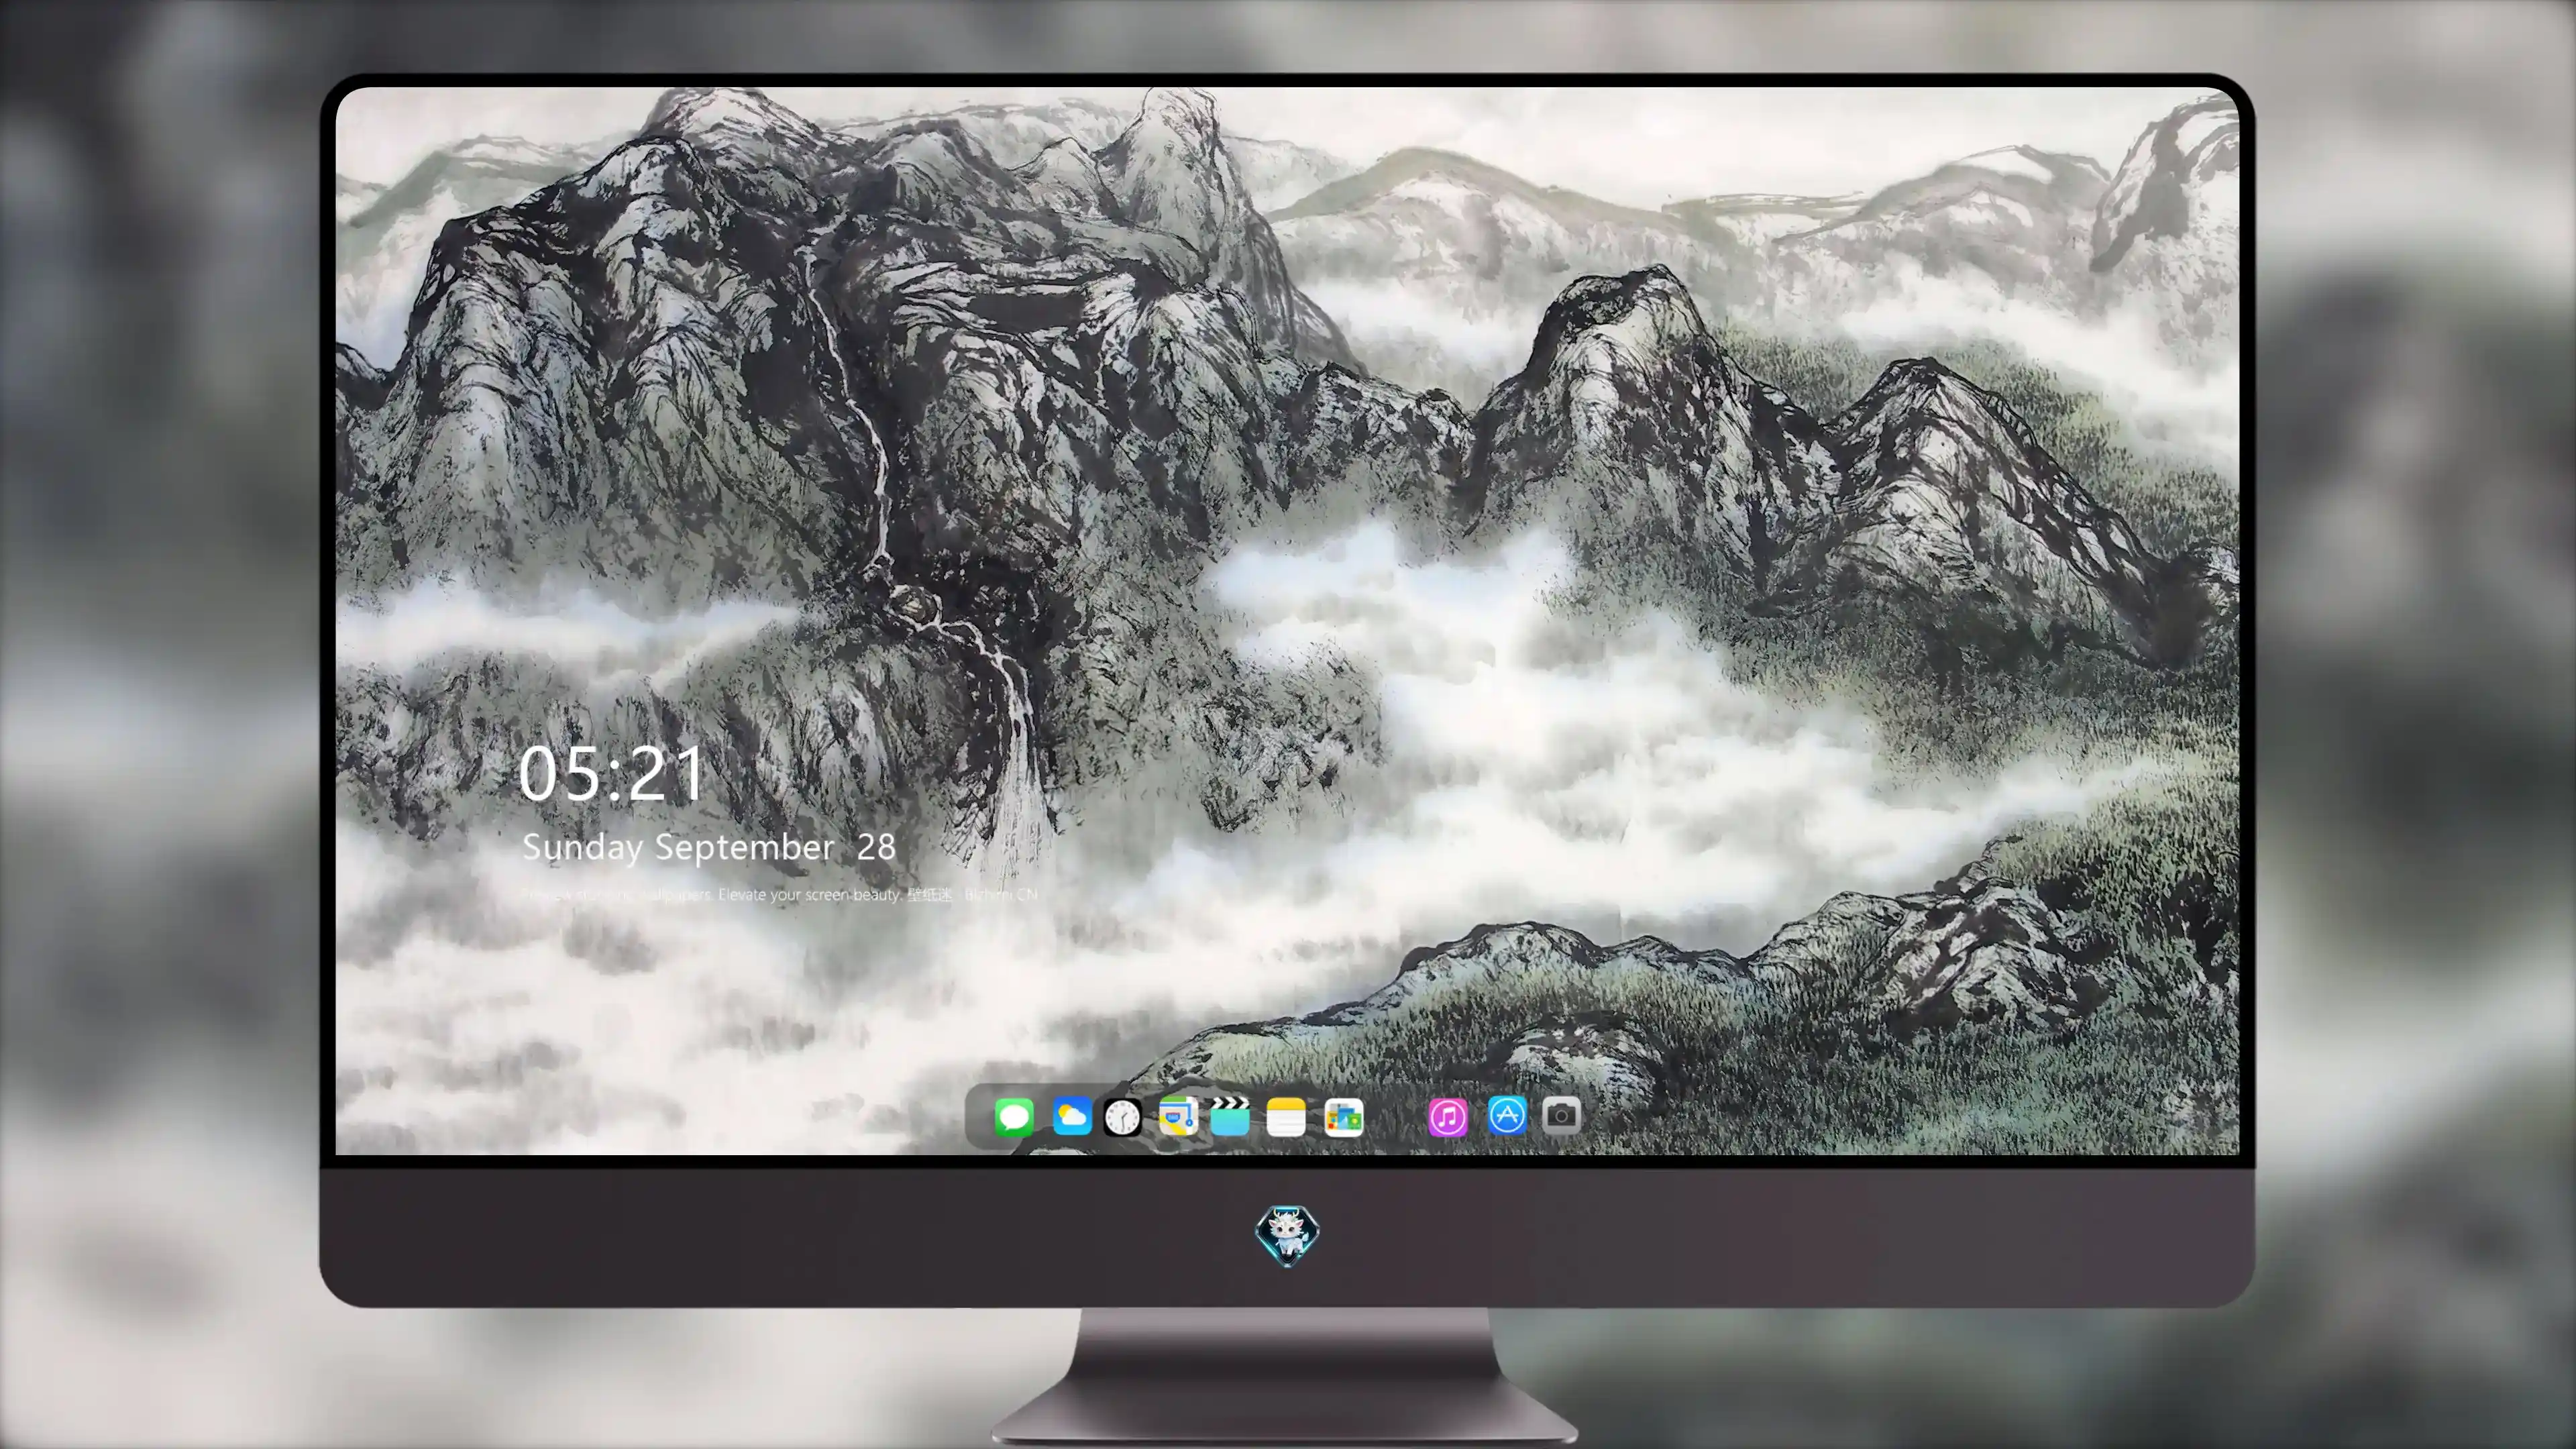Open the App Store from the dock
This screenshot has width=2576, height=1449.
(1507, 1115)
